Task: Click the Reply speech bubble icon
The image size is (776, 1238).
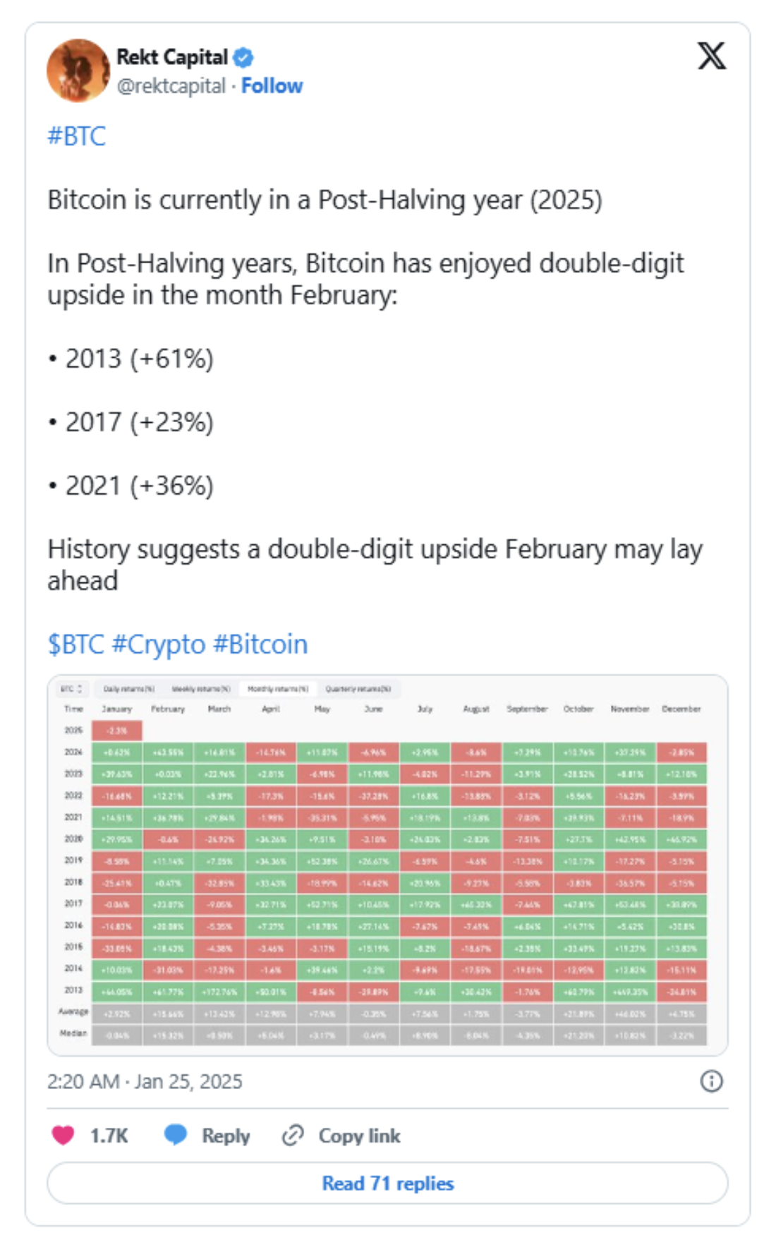Action: pyautogui.click(x=176, y=1135)
